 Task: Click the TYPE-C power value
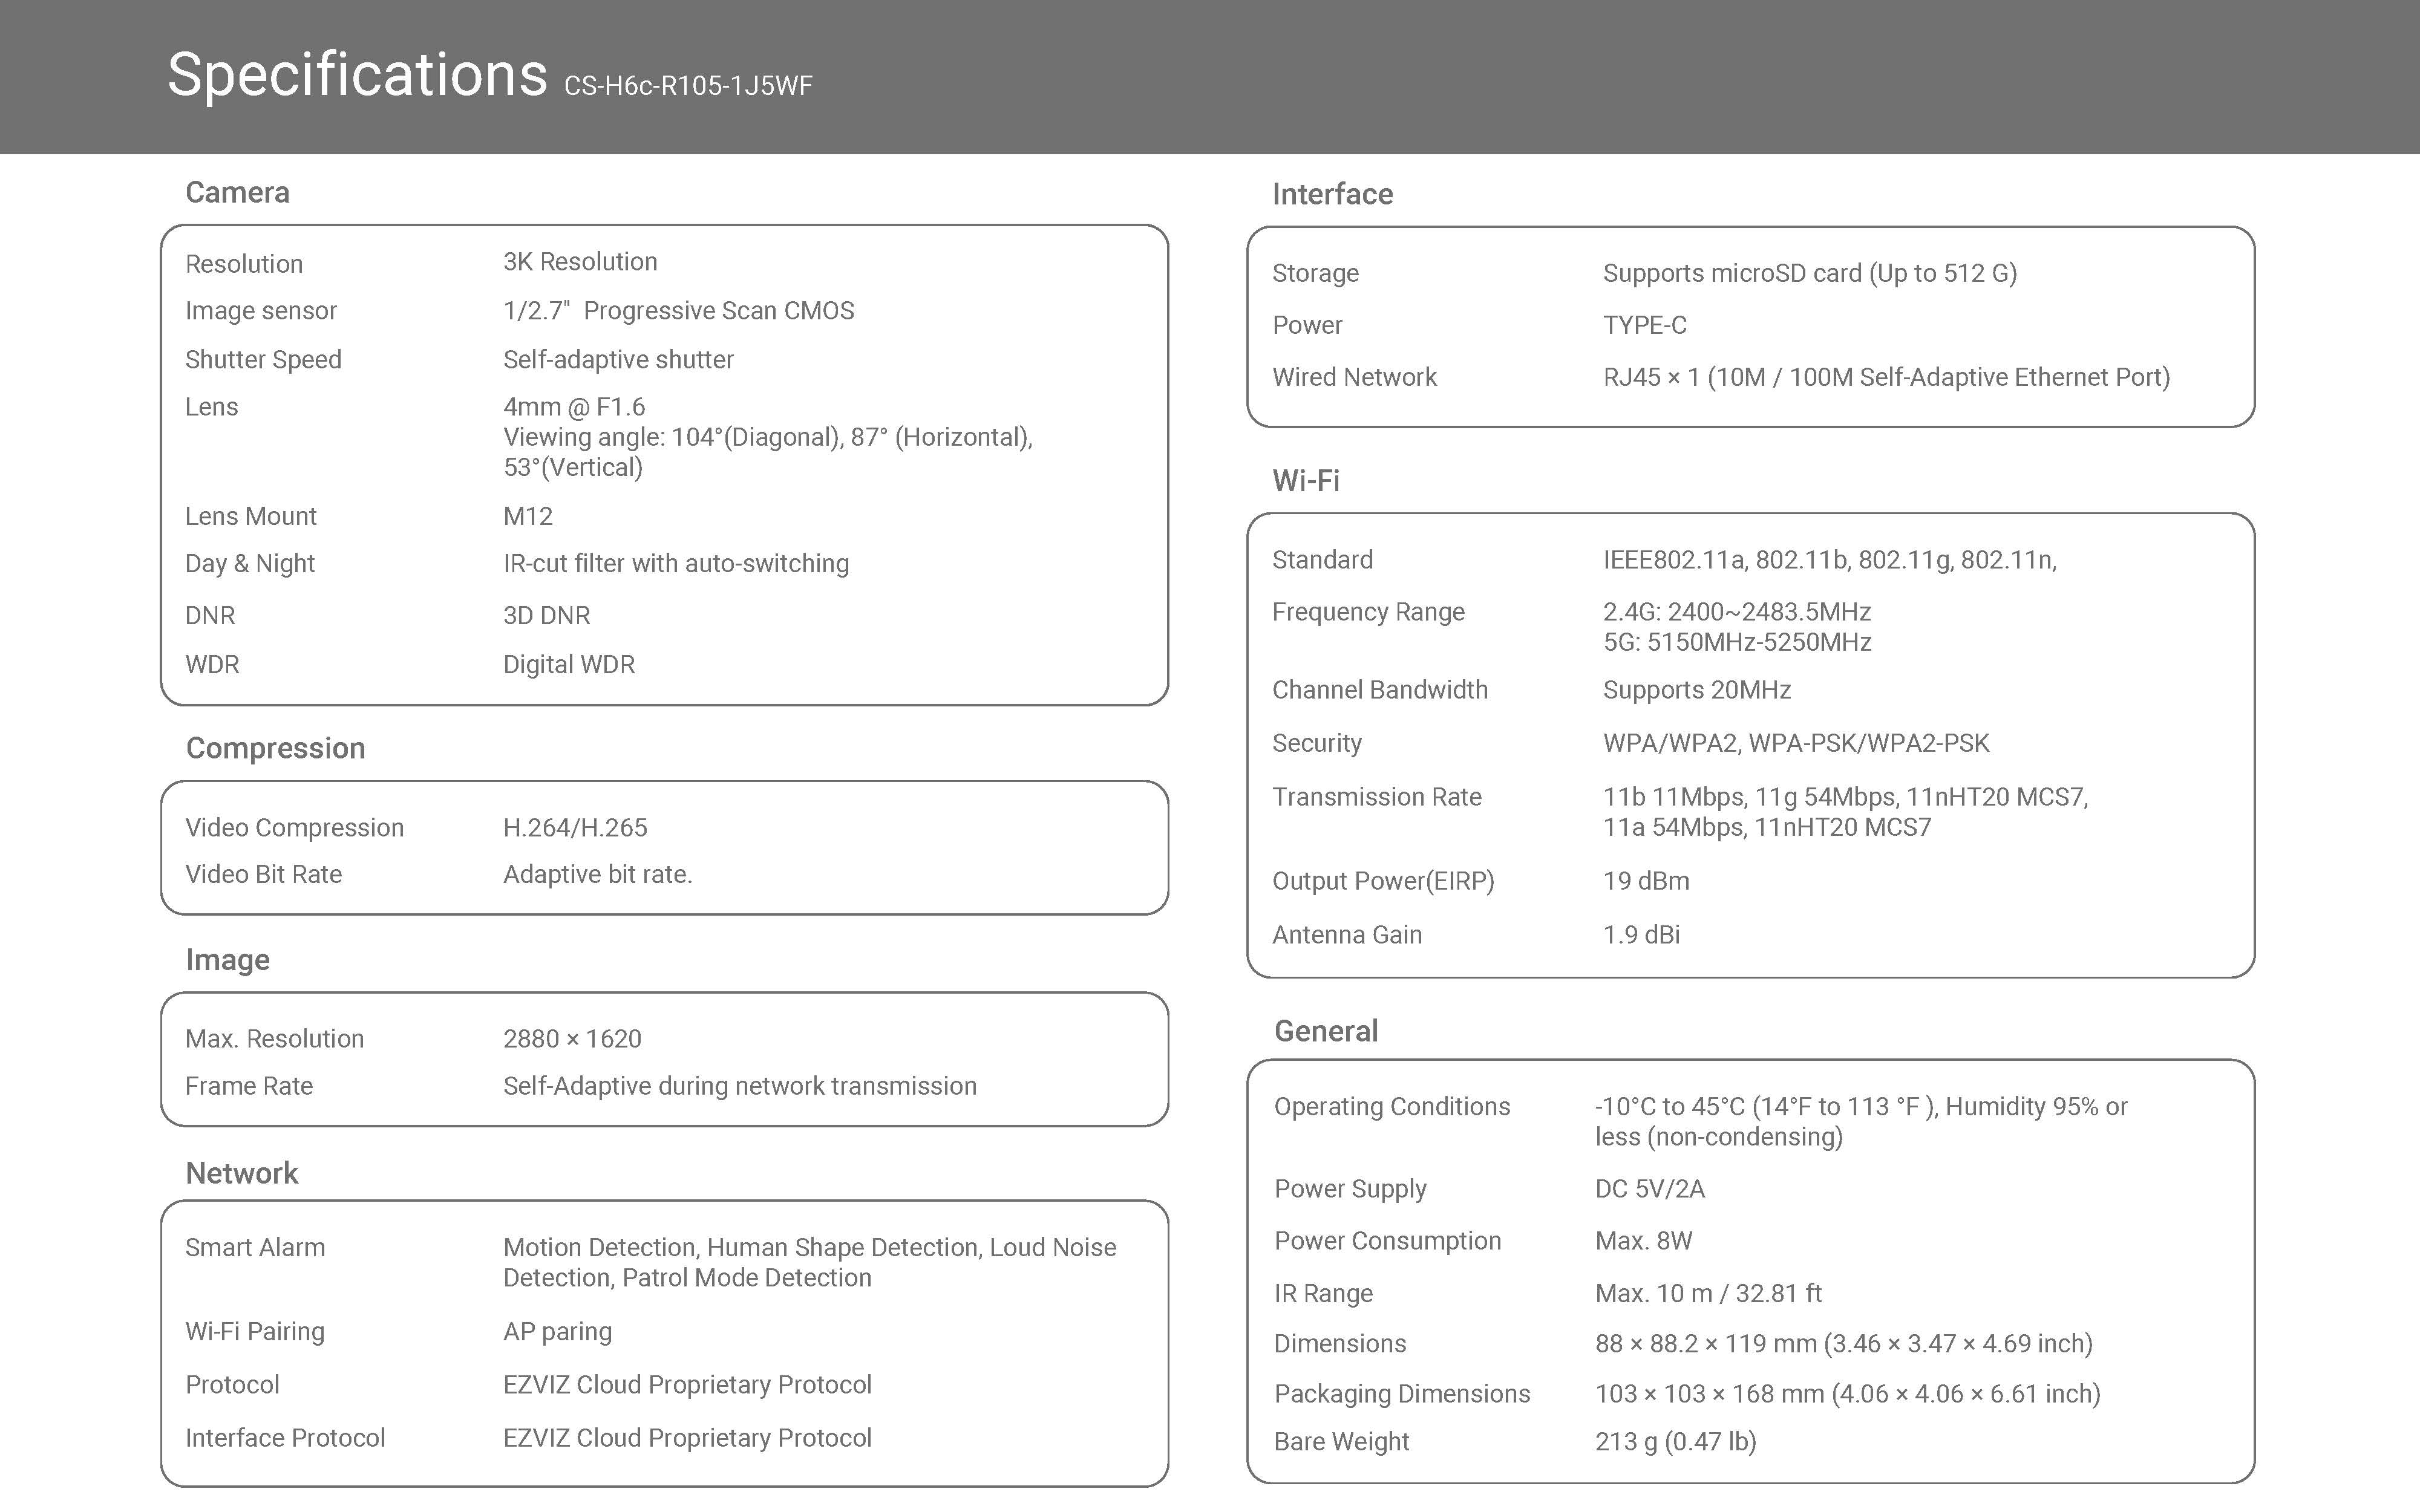tap(1644, 326)
